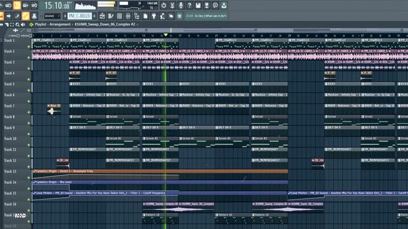Open the Mixer view icon
This screenshot has height=229, width=408.
point(128,16)
